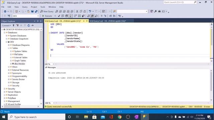This screenshot has height=120, width=214.
Task: Open the Window menu
Action: [x=52, y=7]
